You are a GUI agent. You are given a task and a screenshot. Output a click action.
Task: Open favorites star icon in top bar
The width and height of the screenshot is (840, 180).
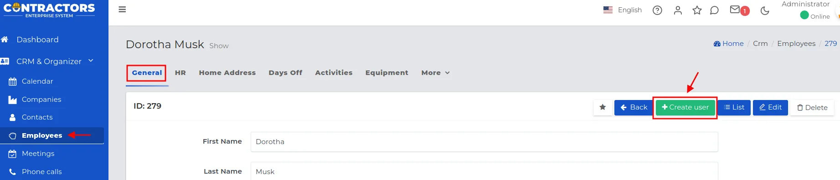tap(697, 10)
